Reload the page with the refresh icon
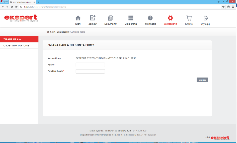The width and height of the screenshot is (237, 143). (12, 7)
